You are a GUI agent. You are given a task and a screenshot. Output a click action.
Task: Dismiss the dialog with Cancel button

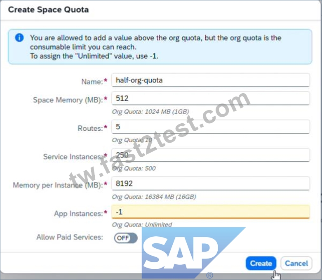296,263
